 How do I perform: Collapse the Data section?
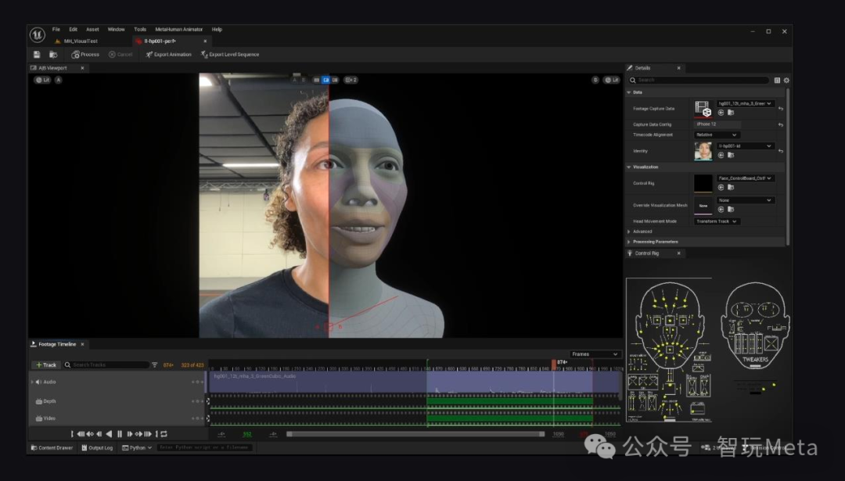pos(629,92)
